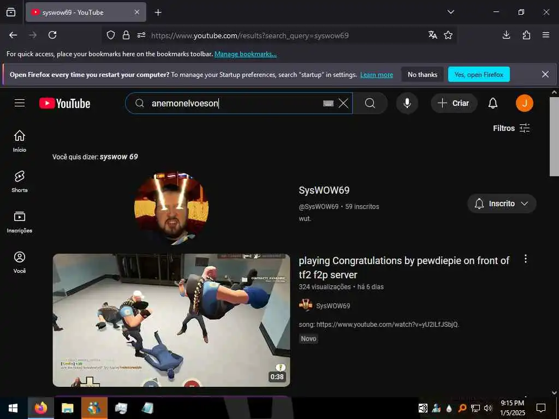
Task: Open Firefox View icon at top left
Action: click(x=11, y=12)
